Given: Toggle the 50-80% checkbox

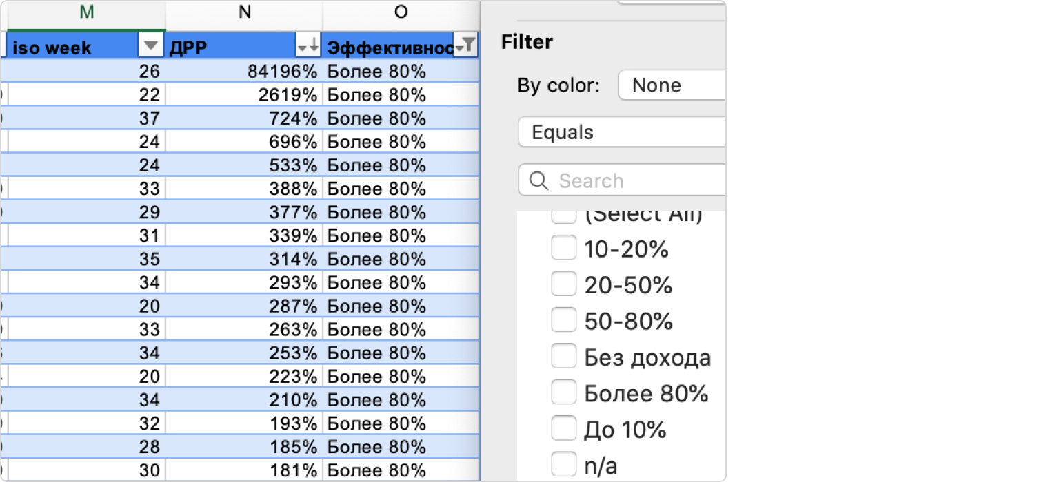Looking at the screenshot, I should pos(563,321).
